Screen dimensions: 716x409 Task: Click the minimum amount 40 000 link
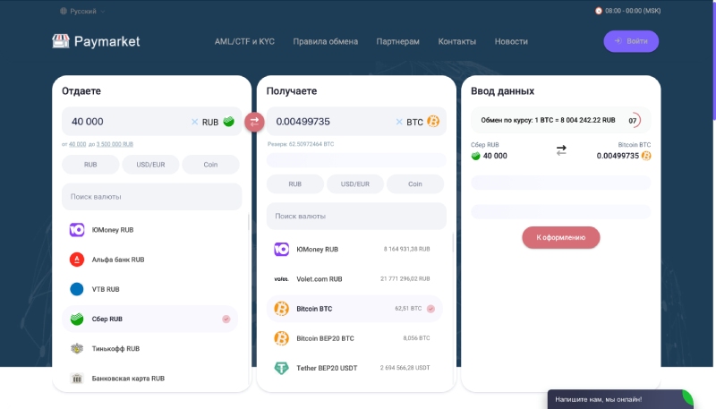coord(77,144)
